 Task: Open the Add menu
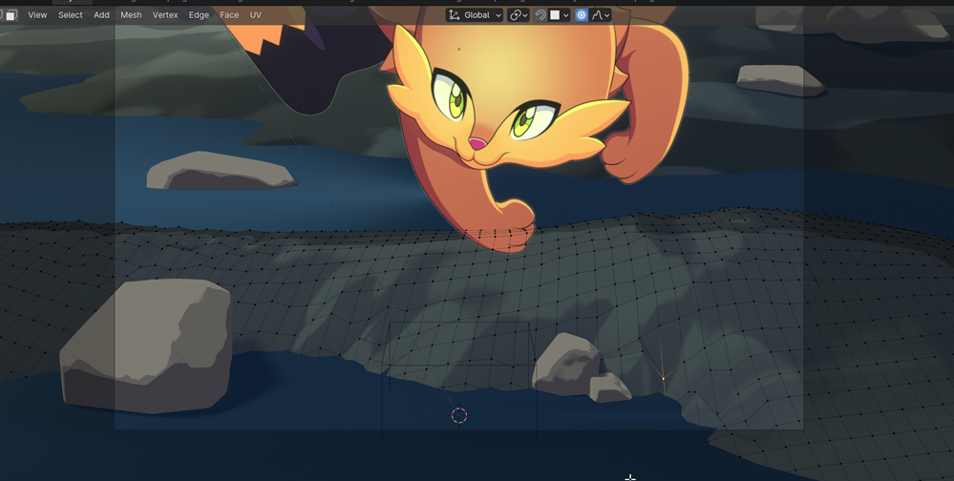click(x=101, y=14)
